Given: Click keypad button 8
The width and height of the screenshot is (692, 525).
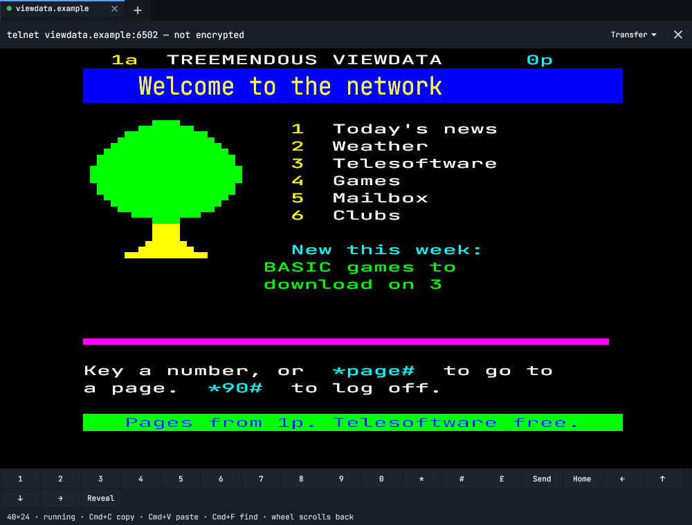Looking at the screenshot, I should 302,479.
